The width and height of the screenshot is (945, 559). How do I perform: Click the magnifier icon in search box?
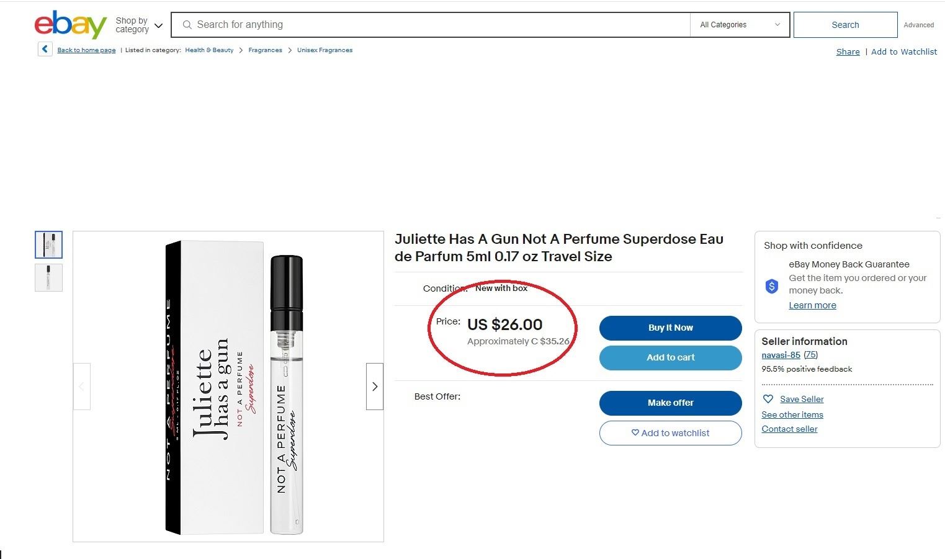(x=187, y=25)
